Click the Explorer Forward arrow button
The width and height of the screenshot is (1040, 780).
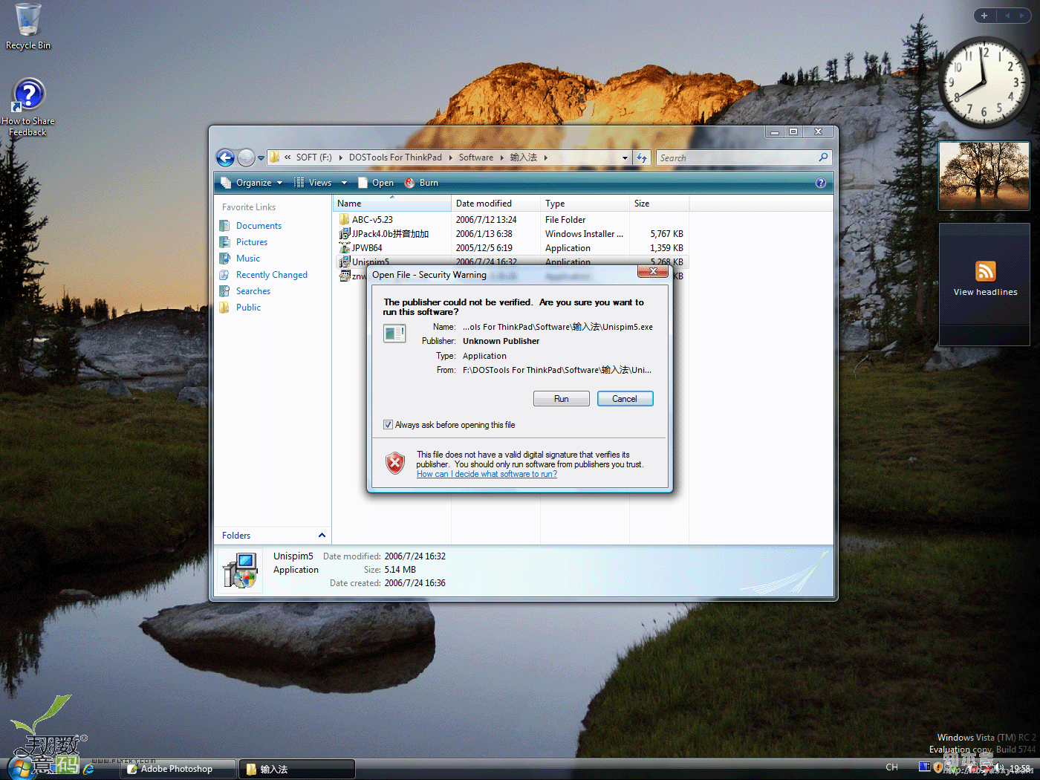coord(246,157)
